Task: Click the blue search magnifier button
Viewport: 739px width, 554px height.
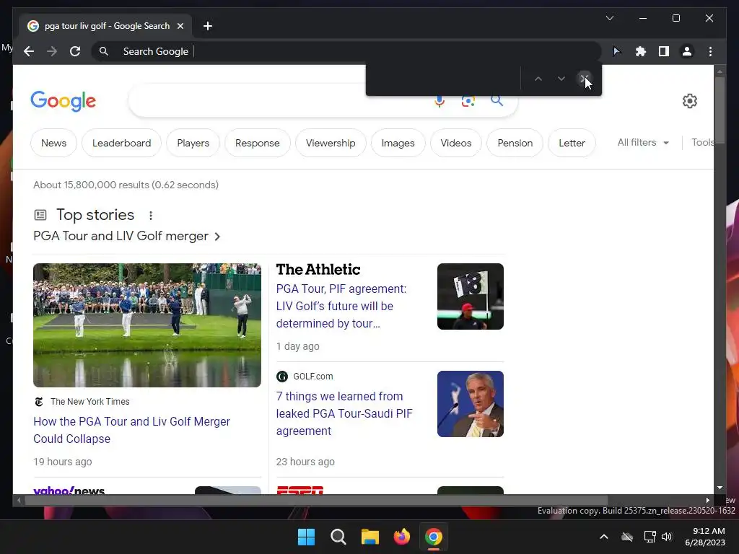Action: pos(497,100)
